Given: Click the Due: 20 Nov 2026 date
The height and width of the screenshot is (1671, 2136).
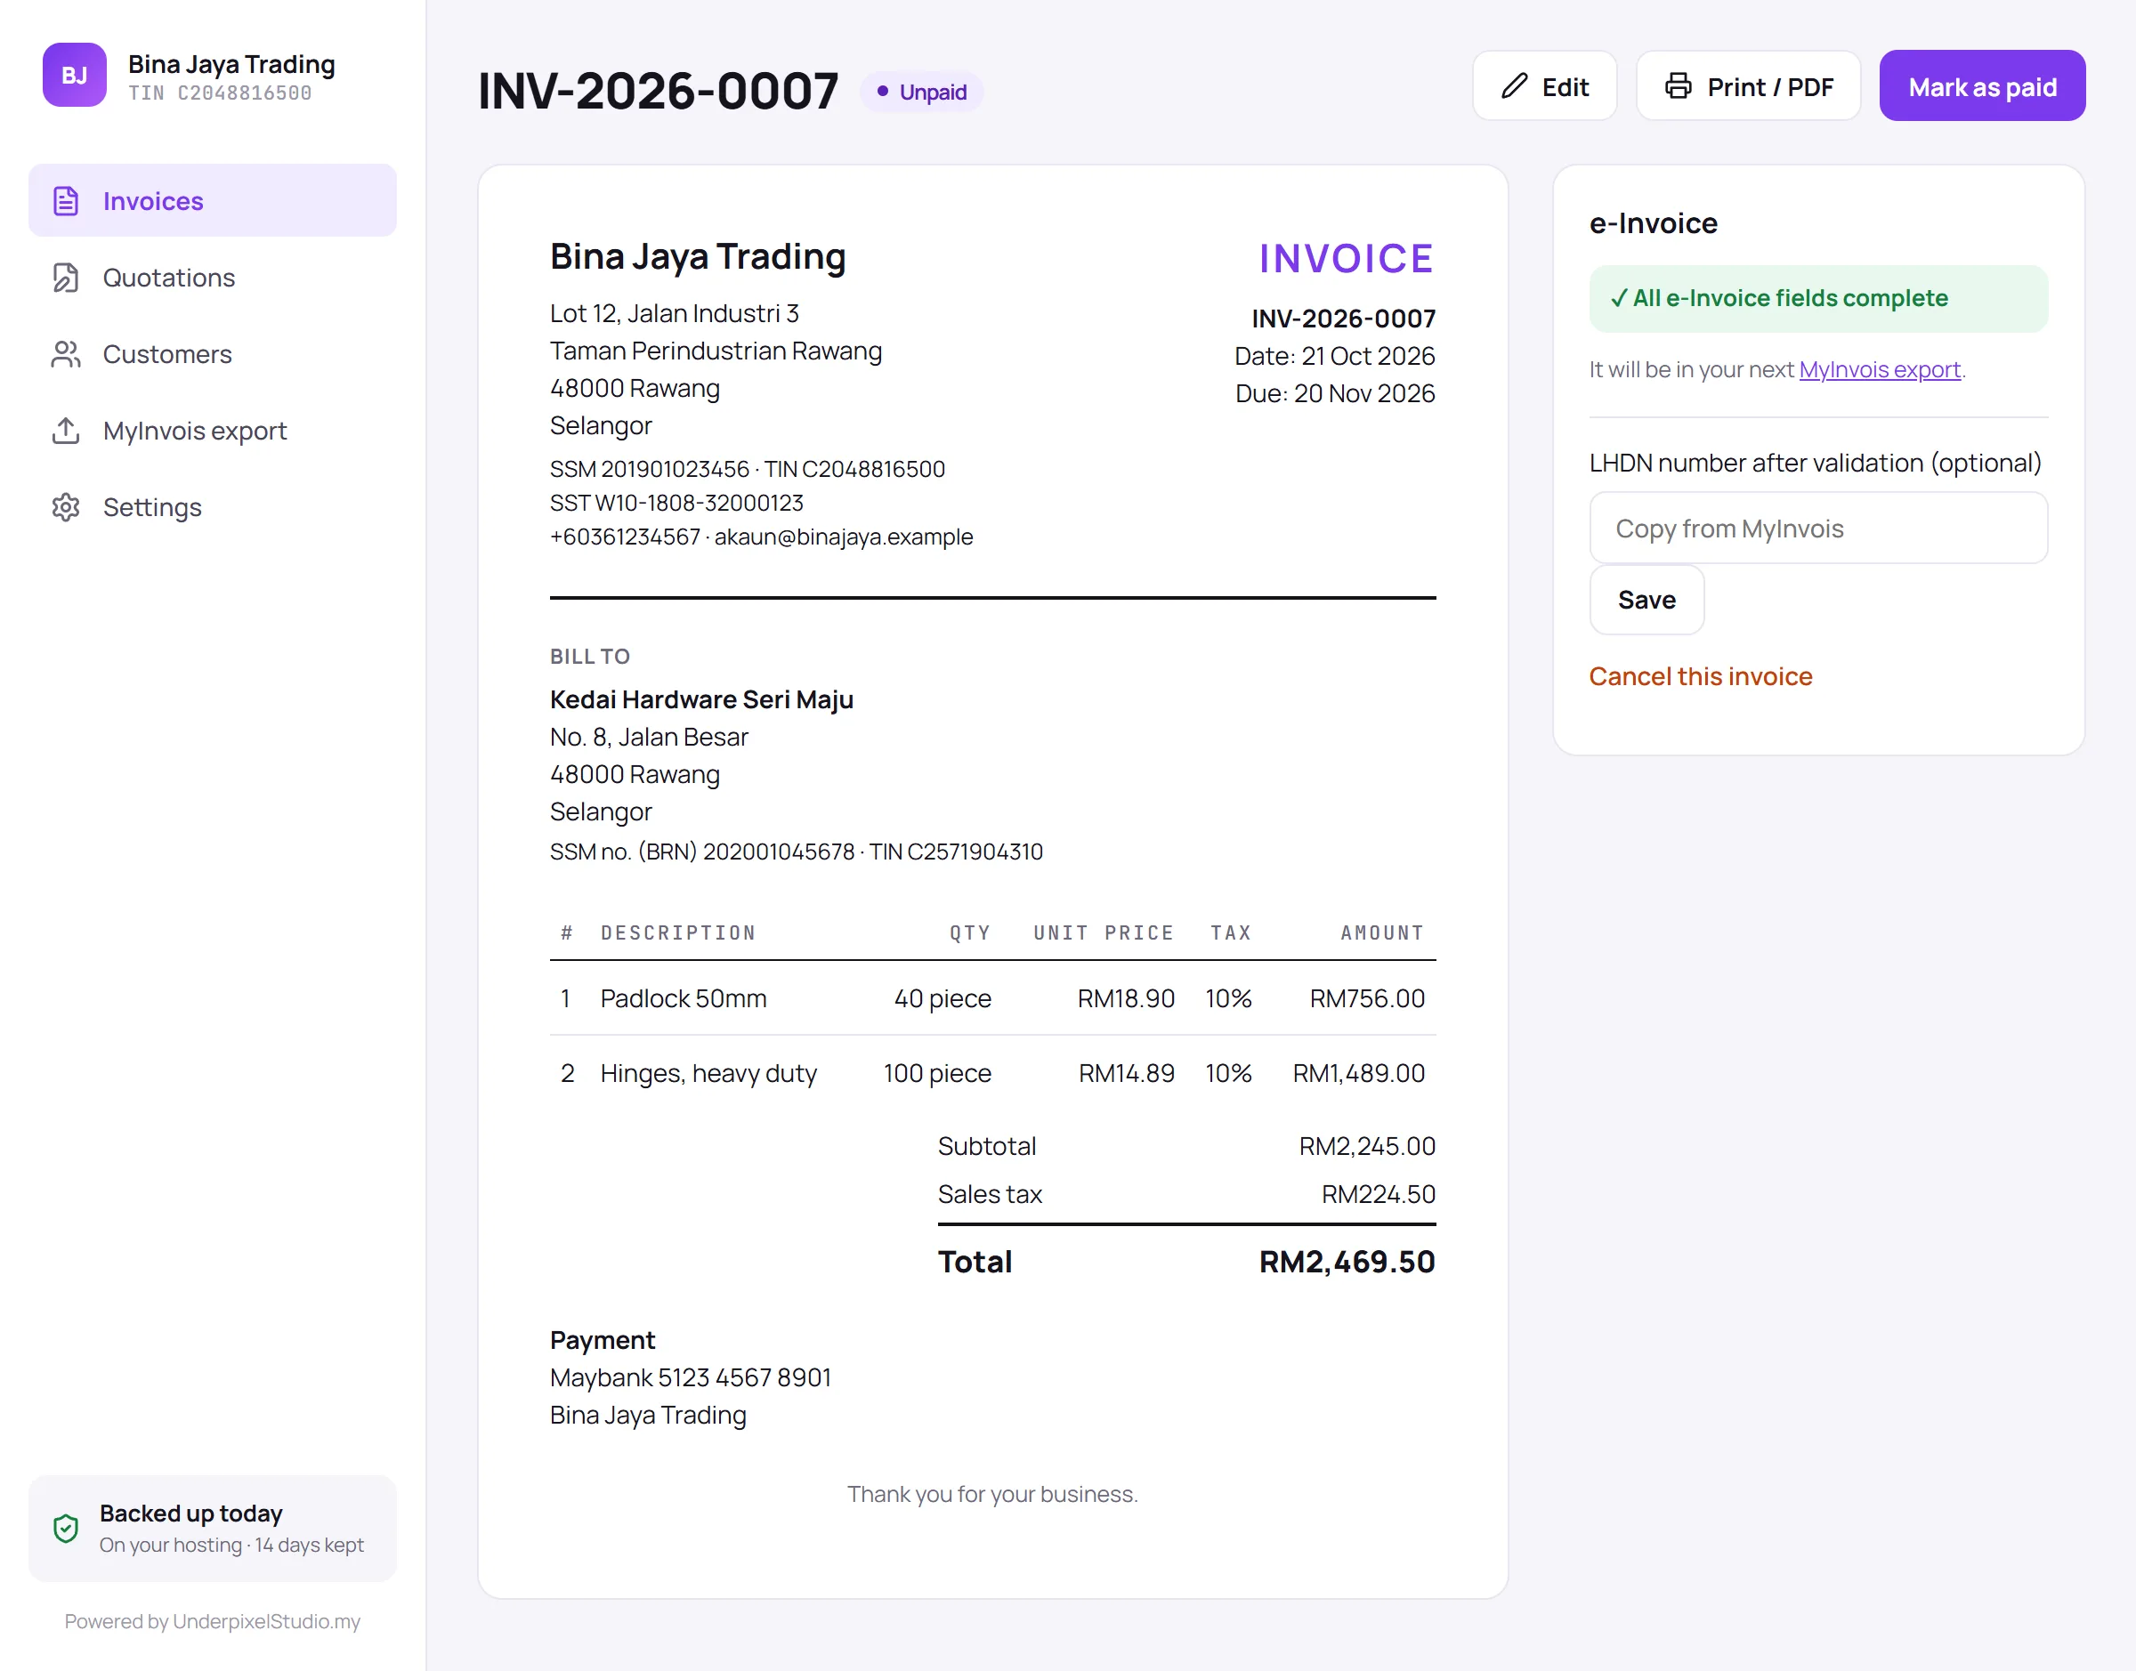Looking at the screenshot, I should [x=1335, y=393].
